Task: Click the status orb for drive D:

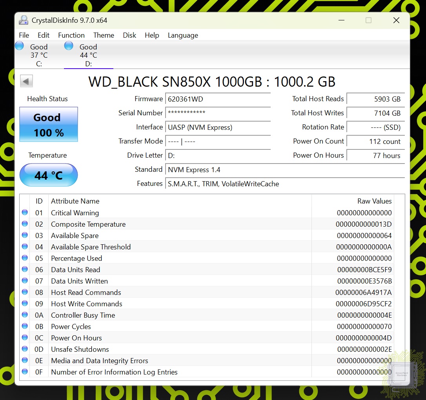Action: [x=69, y=45]
